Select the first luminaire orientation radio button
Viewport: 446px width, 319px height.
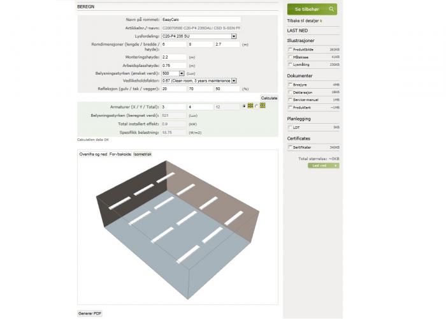[244, 106]
